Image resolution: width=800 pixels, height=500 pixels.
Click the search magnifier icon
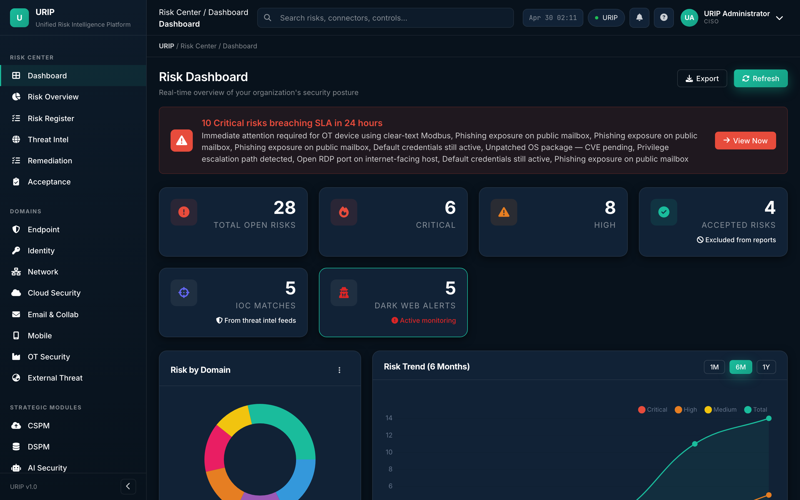tap(267, 17)
